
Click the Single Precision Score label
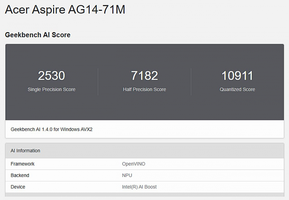pos(52,89)
